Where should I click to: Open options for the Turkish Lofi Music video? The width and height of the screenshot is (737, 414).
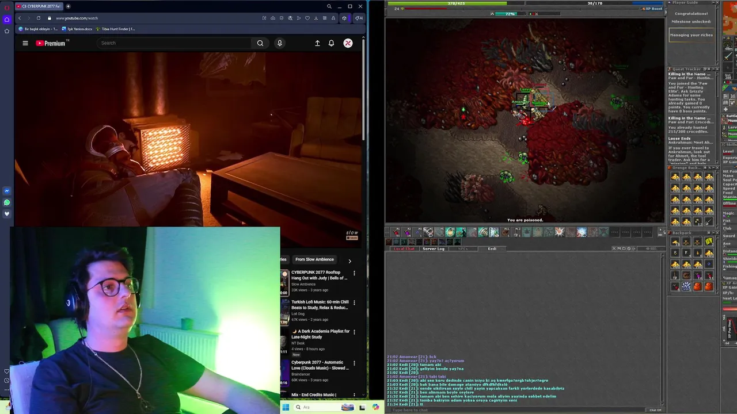coord(354,303)
